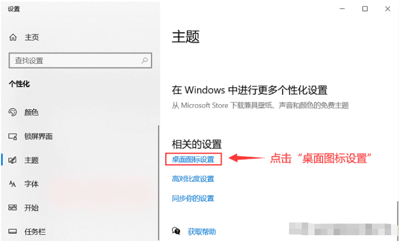Maximize the Settings window

point(365,9)
